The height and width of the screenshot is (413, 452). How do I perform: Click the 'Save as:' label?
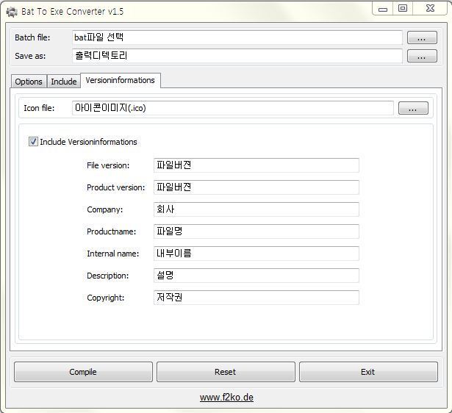30,56
